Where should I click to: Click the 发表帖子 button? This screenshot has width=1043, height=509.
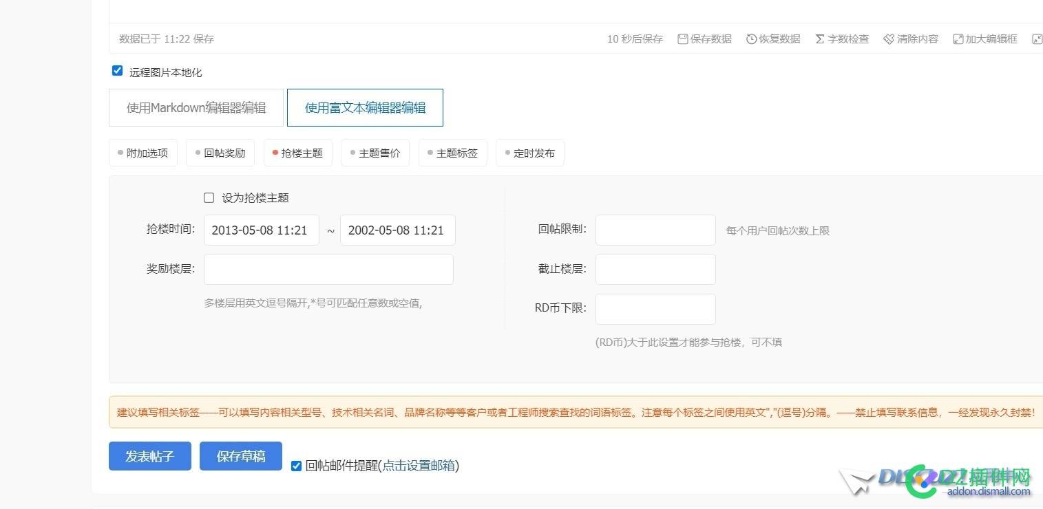click(150, 456)
